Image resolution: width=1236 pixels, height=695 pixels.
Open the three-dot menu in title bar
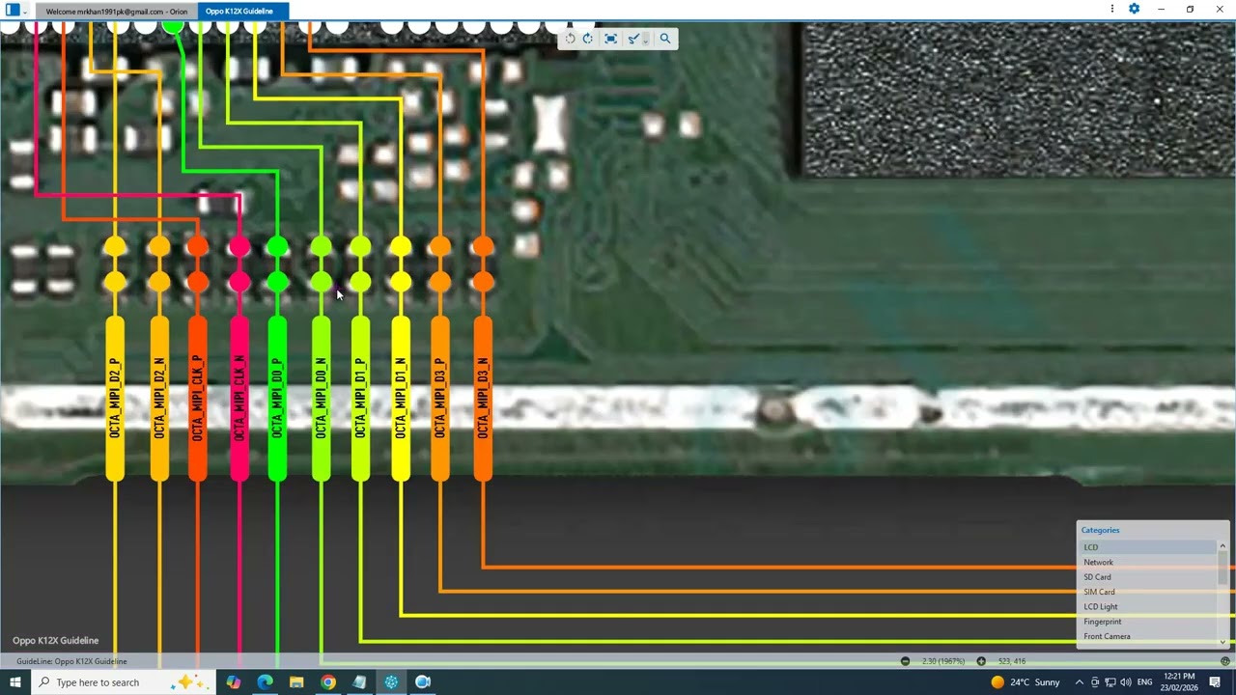point(1112,9)
